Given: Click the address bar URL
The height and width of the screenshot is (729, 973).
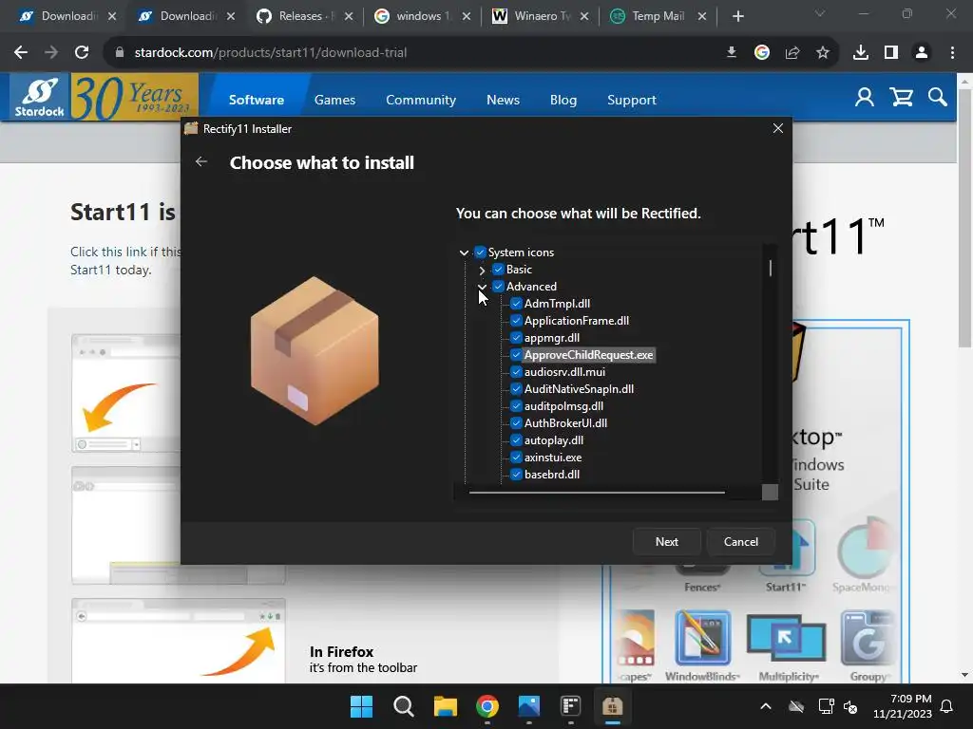Looking at the screenshot, I should point(271,53).
